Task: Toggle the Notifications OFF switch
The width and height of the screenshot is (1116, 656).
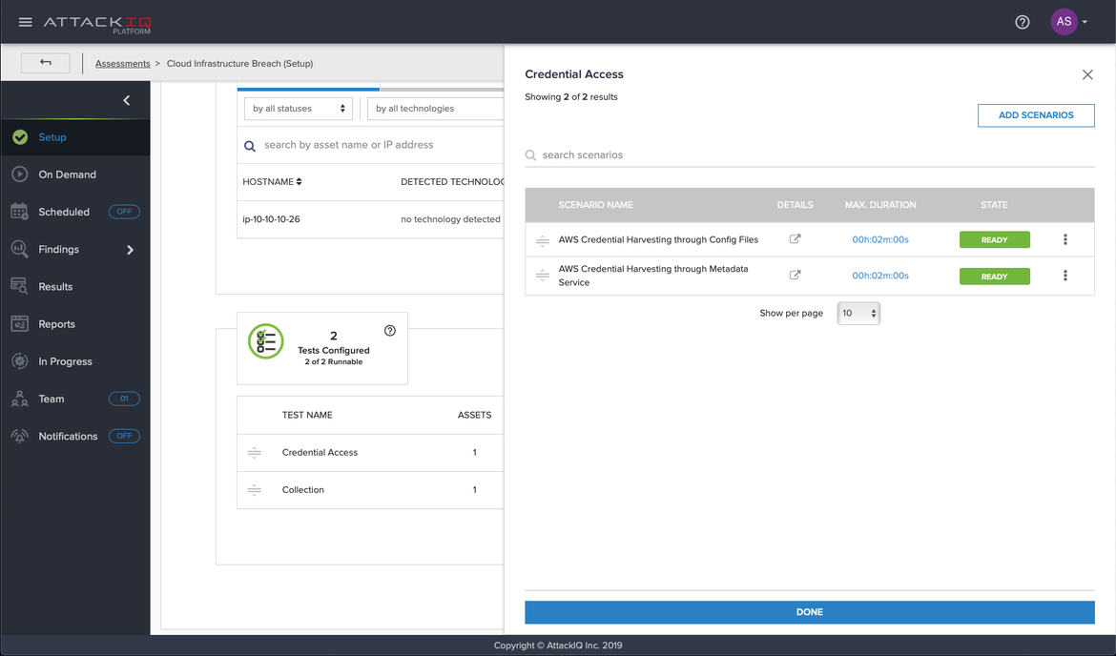Action: click(124, 436)
